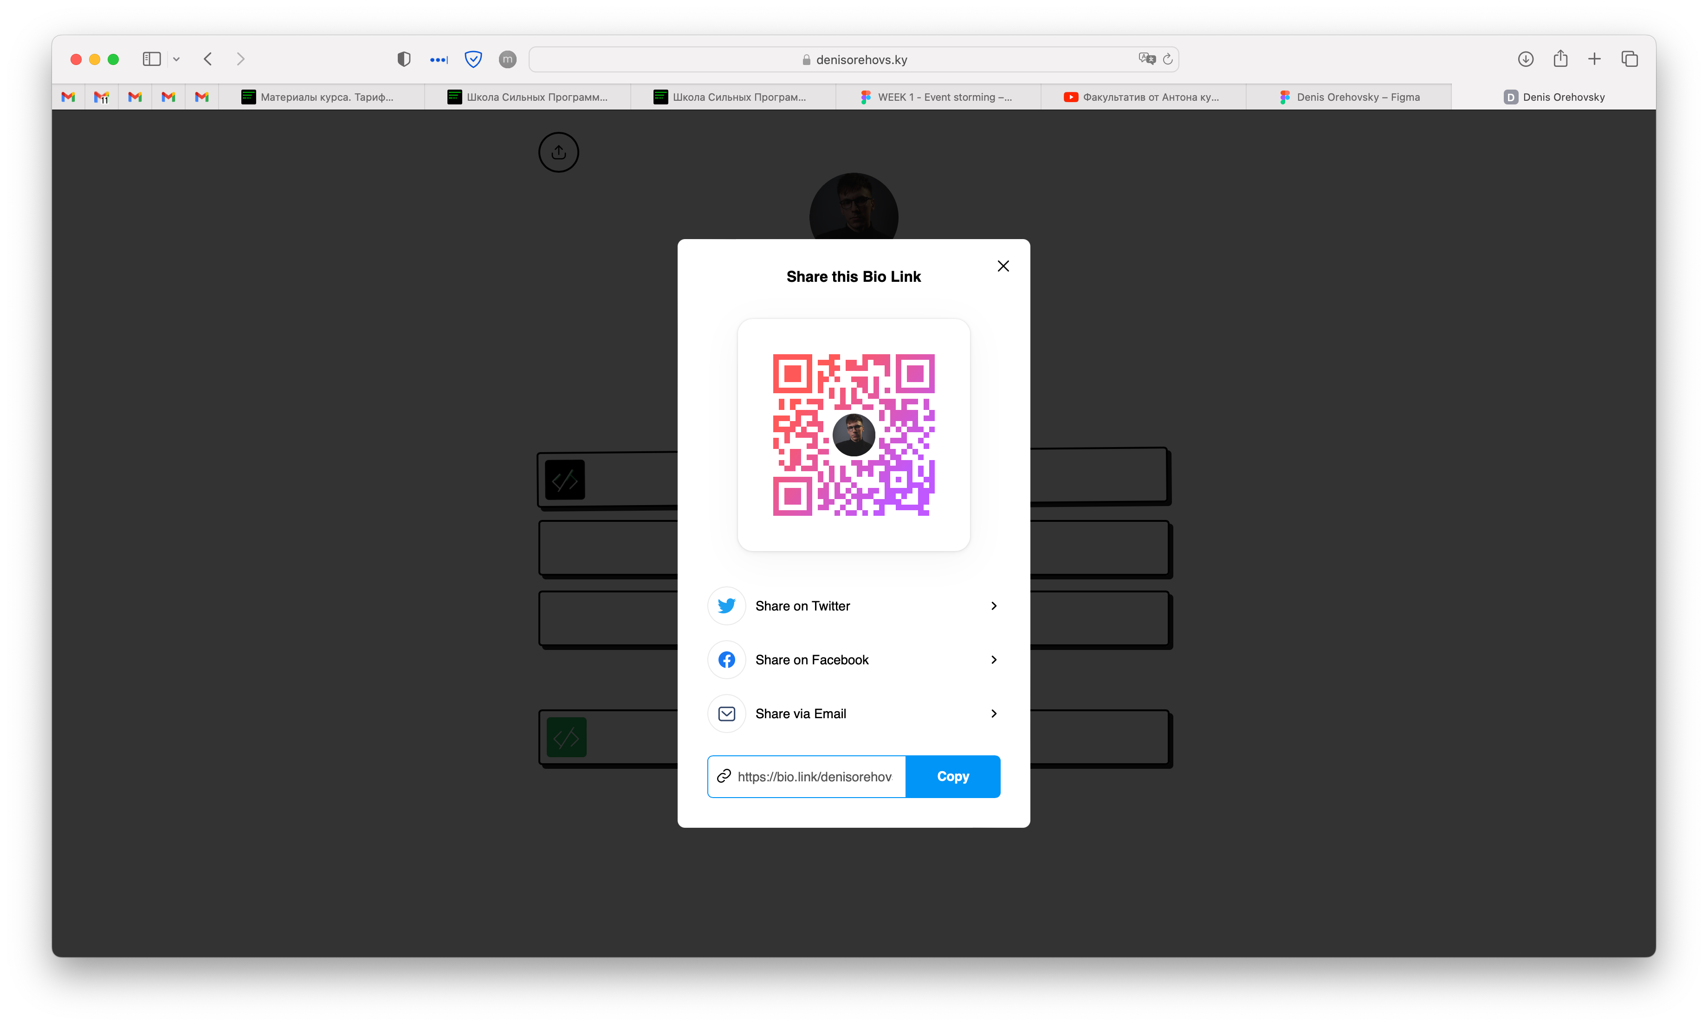Viewport: 1708px width, 1026px height.
Task: Expand the Email row chevron arrow
Action: tap(993, 714)
